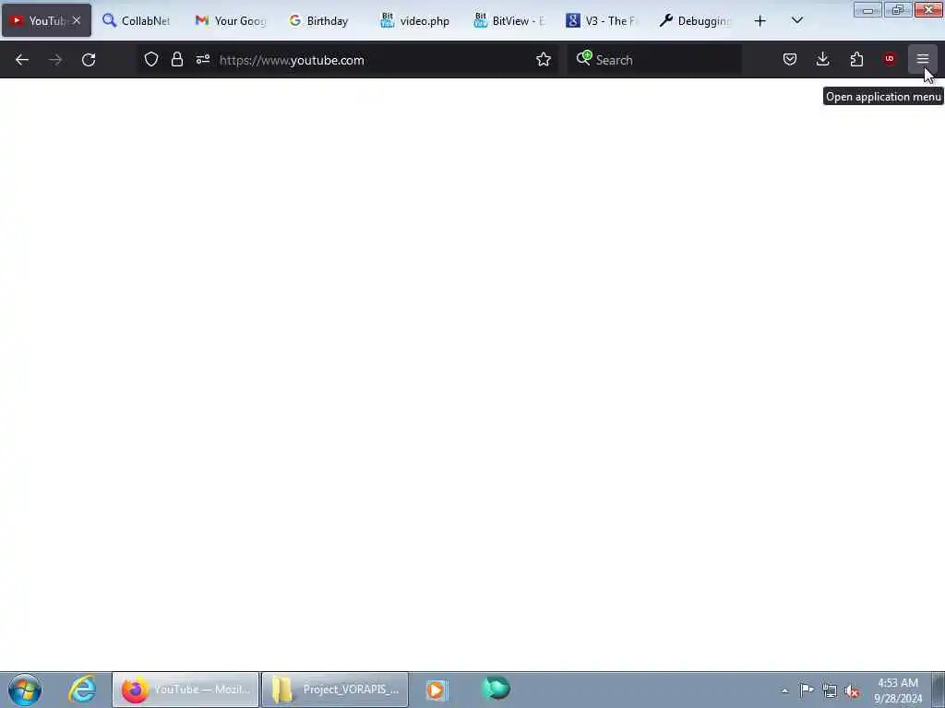The height and width of the screenshot is (708, 945).
Task: List all tabs dropdown arrow
Action: (796, 20)
